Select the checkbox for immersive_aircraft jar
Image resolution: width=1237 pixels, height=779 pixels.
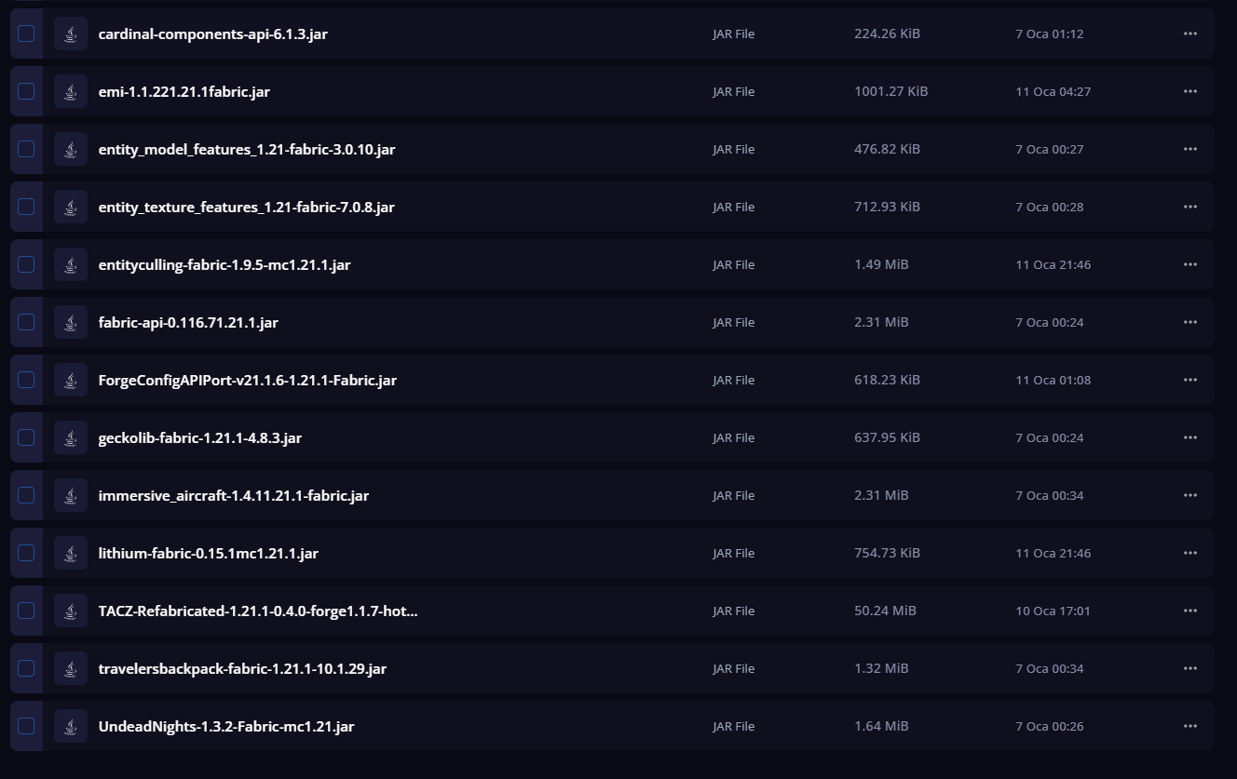click(26, 495)
